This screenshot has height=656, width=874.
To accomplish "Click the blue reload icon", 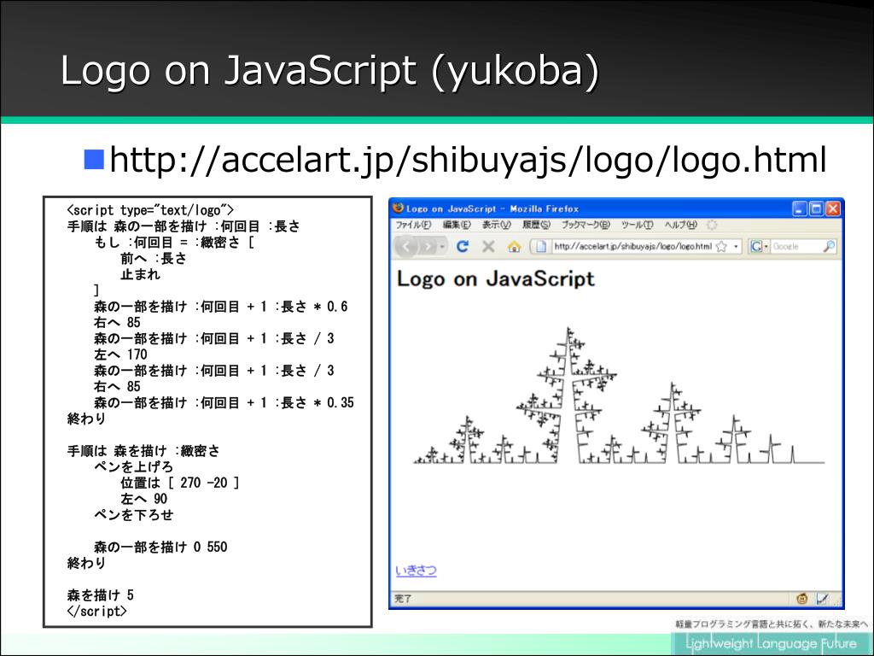I will coord(462,246).
